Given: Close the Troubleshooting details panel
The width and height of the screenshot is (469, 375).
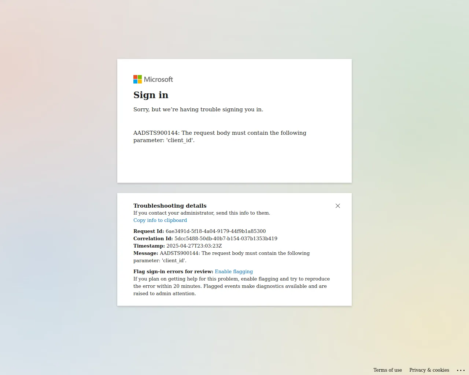Looking at the screenshot, I should click(338, 206).
